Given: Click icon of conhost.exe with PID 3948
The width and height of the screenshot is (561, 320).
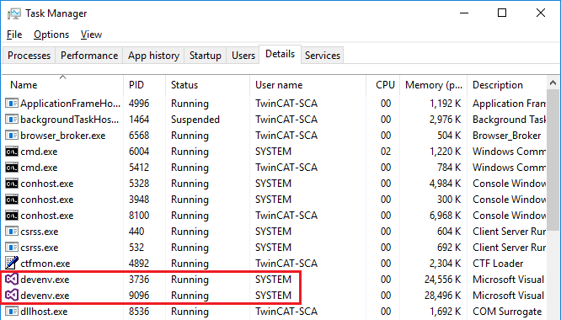Looking at the screenshot, I should coord(12,200).
